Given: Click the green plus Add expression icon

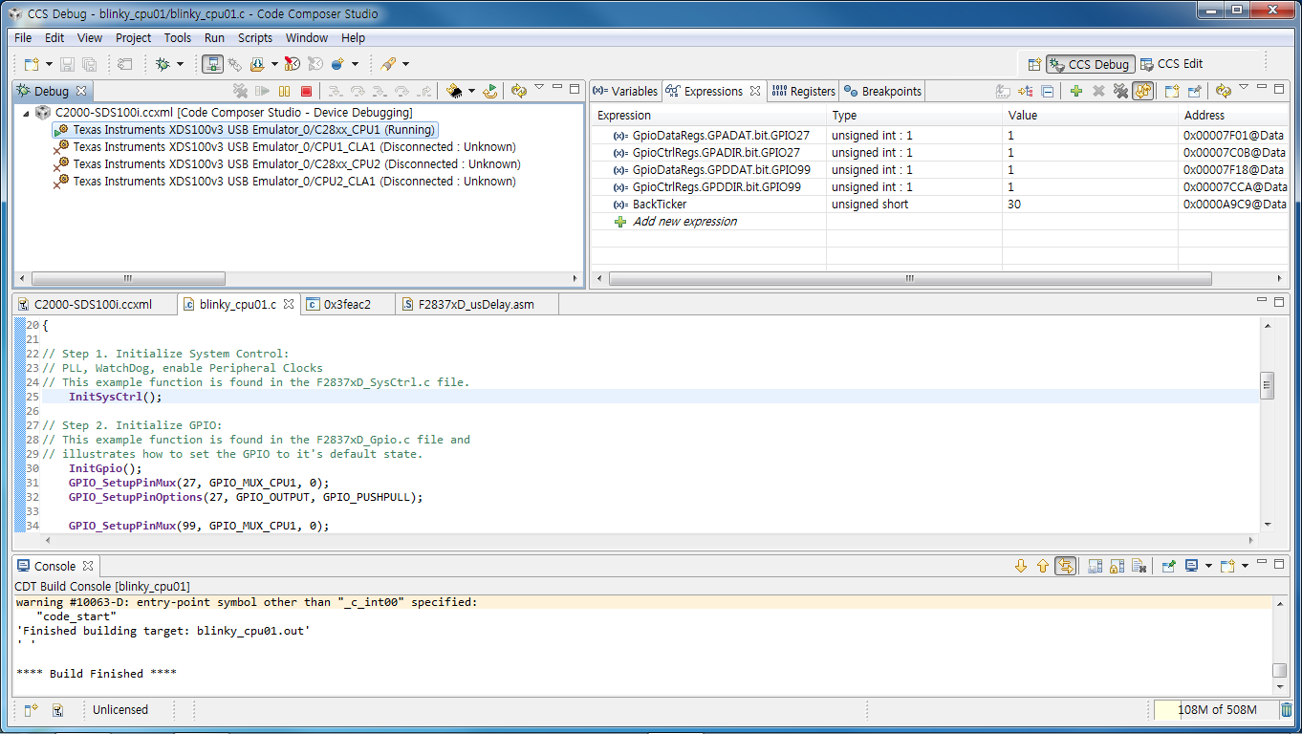Looking at the screenshot, I should 1076,91.
